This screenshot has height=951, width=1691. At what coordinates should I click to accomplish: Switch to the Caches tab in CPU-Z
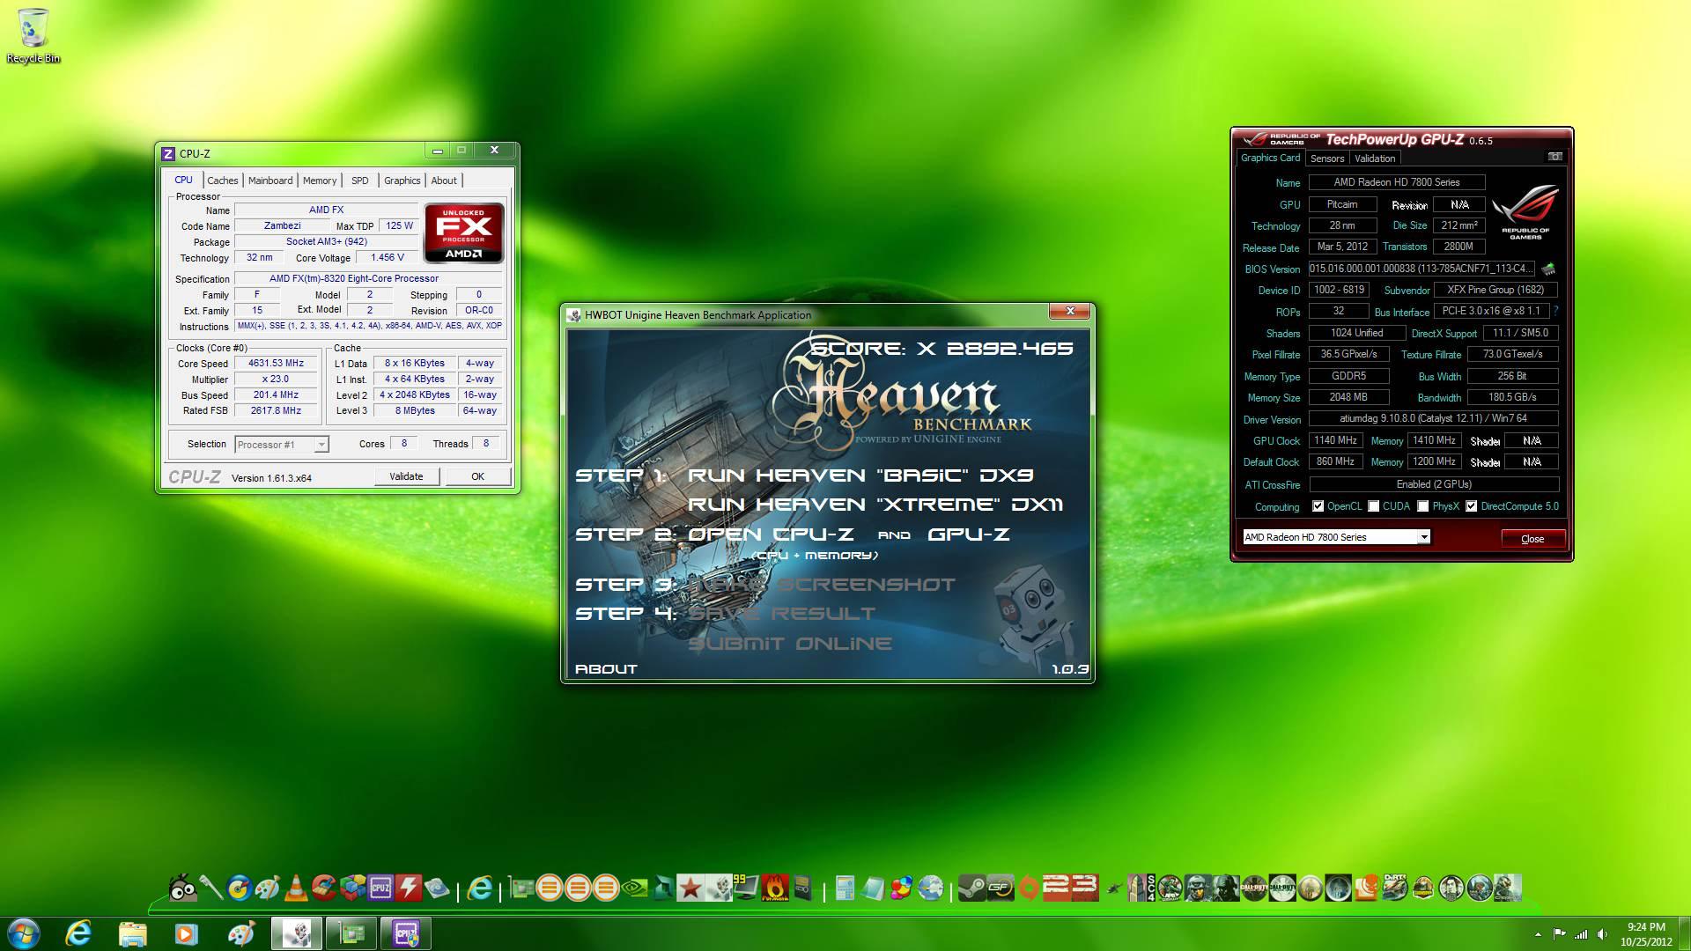222,181
